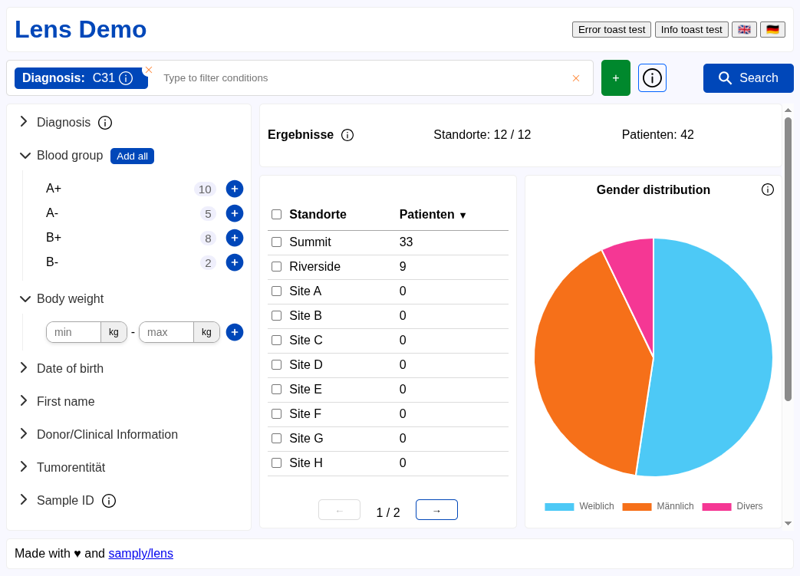Image resolution: width=800 pixels, height=576 pixels.
Task: Remove the Diagnosis C31 filter chip
Action: click(149, 70)
